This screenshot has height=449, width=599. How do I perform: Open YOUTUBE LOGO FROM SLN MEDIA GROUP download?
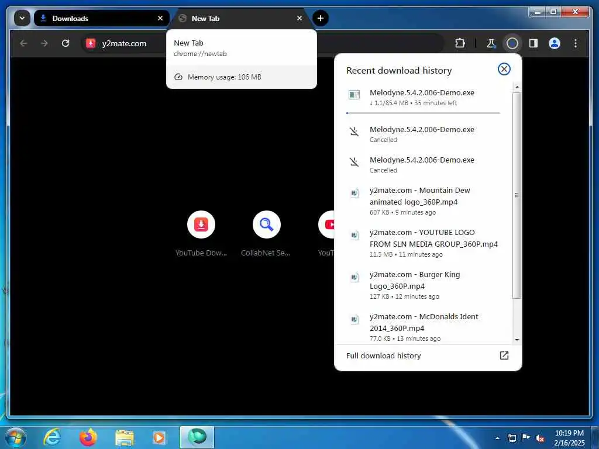click(x=423, y=243)
